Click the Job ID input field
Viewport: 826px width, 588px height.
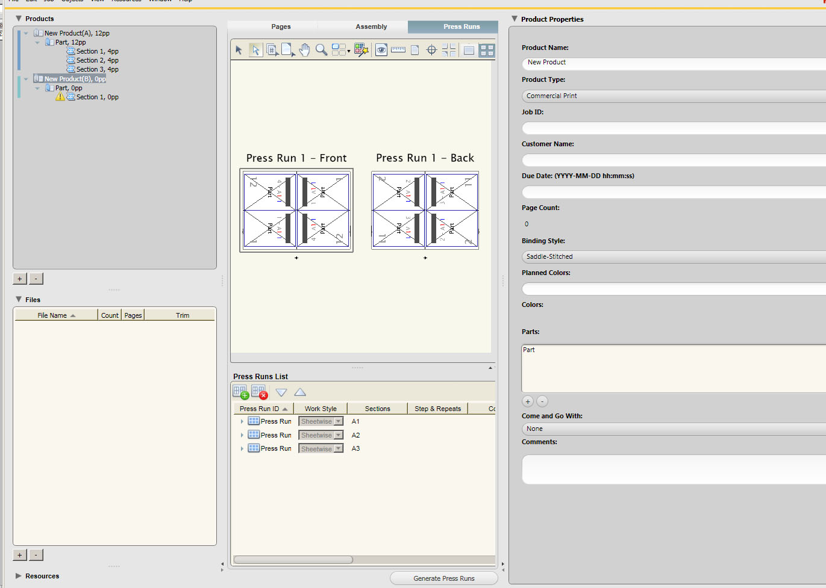(673, 128)
